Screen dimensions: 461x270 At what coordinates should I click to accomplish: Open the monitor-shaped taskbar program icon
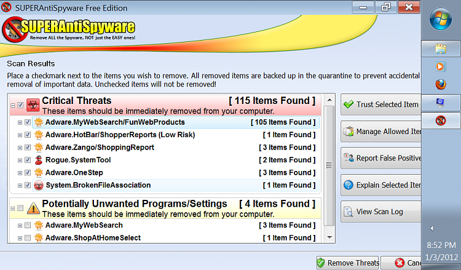(441, 103)
